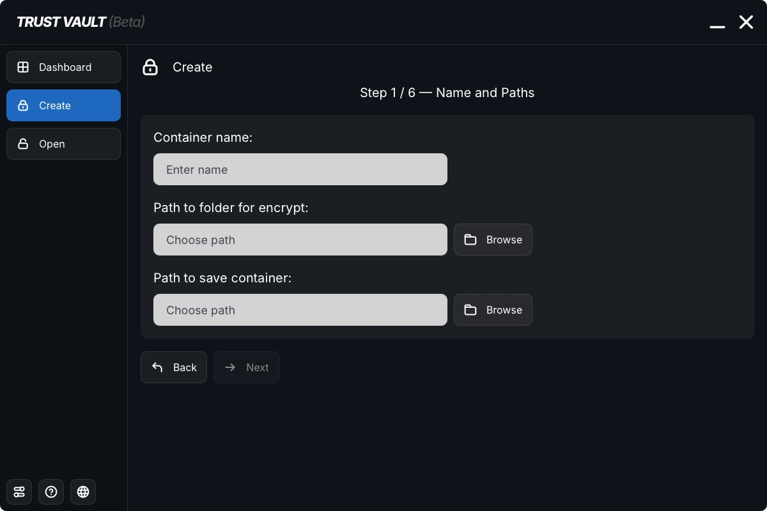767x511 pixels.
Task: Go Back to the previous step
Action: click(174, 367)
